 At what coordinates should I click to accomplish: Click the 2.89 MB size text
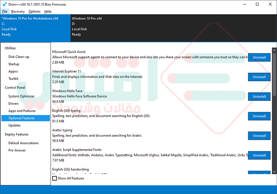coord(58,62)
